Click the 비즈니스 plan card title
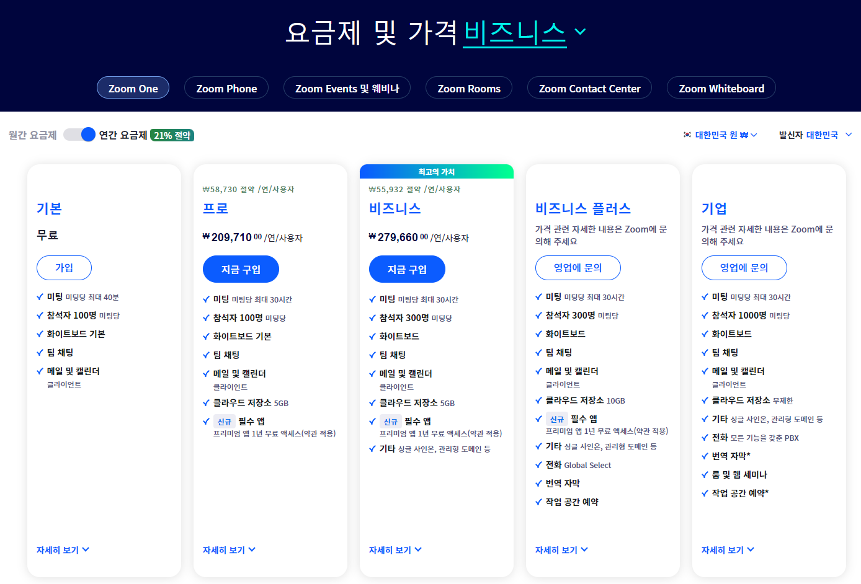This screenshot has height=584, width=861. point(395,208)
